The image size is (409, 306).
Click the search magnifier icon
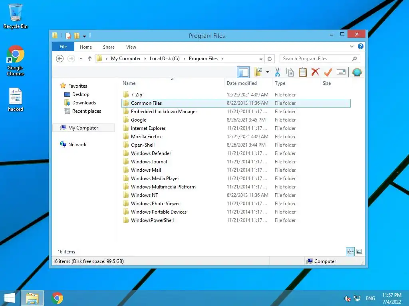click(355, 59)
